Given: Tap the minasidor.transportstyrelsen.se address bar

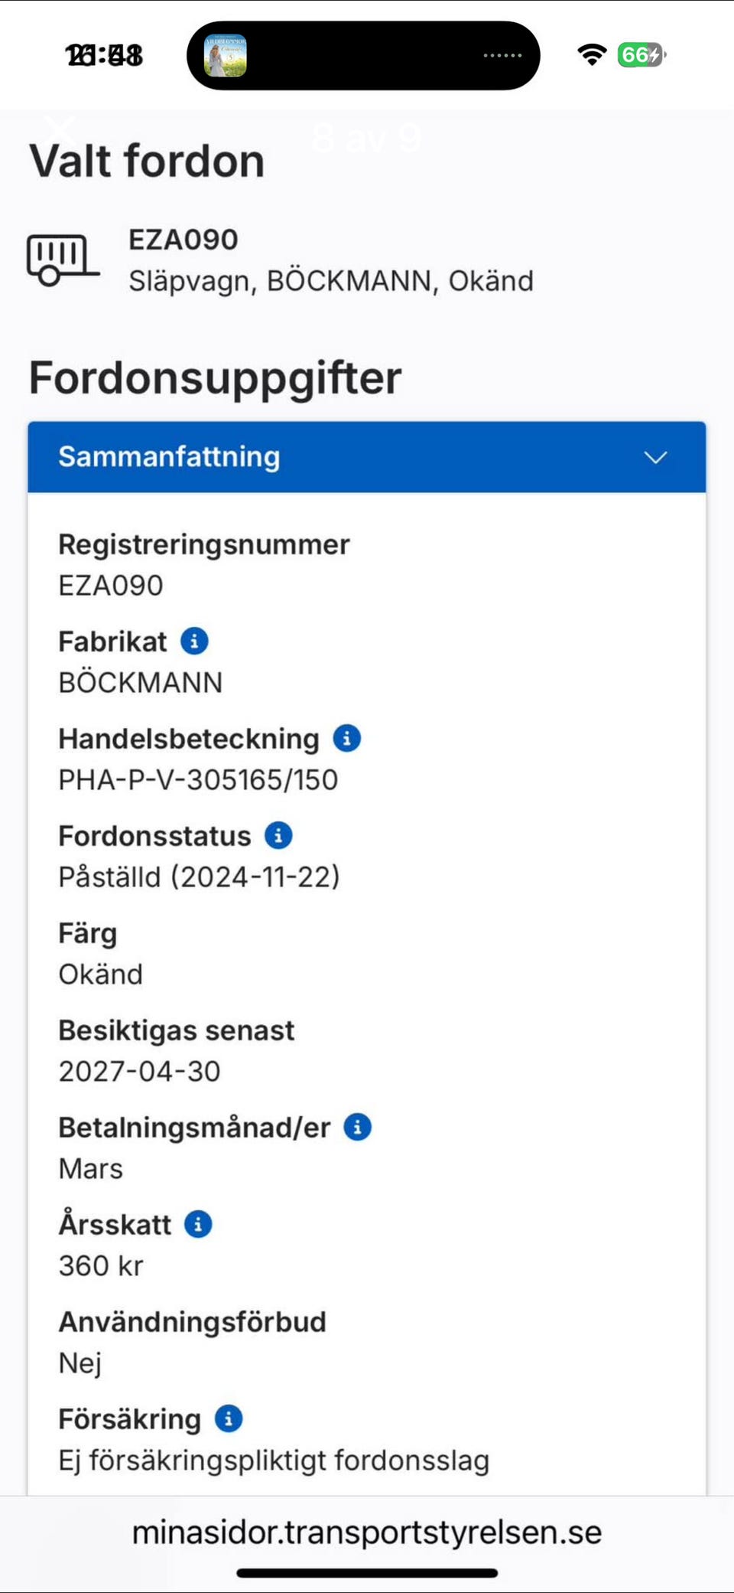Looking at the screenshot, I should click(367, 1532).
